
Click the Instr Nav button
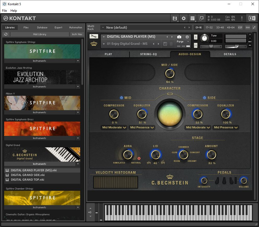(x=77, y=34)
